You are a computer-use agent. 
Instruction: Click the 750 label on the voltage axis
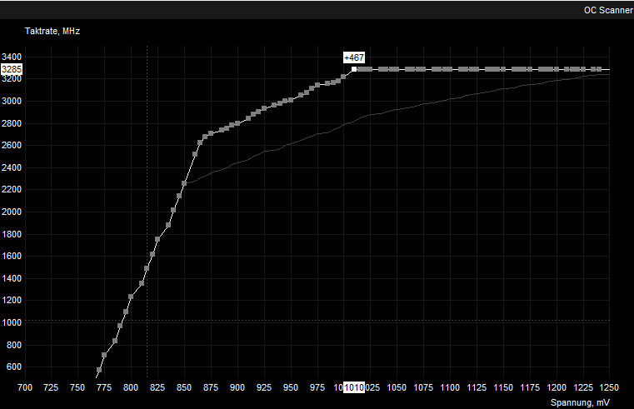pos(77,387)
